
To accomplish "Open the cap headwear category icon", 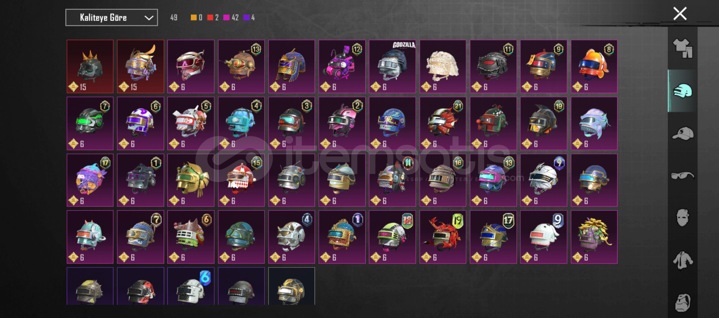I will 683,133.
